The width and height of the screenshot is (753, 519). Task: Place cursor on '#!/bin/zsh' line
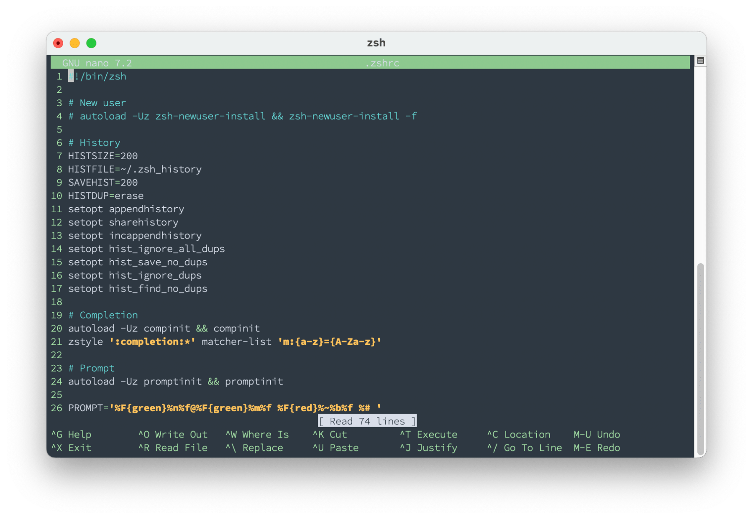(x=97, y=76)
